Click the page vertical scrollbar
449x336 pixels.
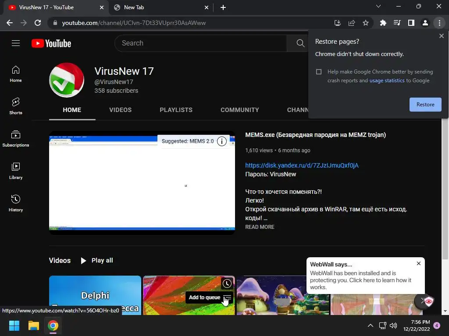point(445,189)
